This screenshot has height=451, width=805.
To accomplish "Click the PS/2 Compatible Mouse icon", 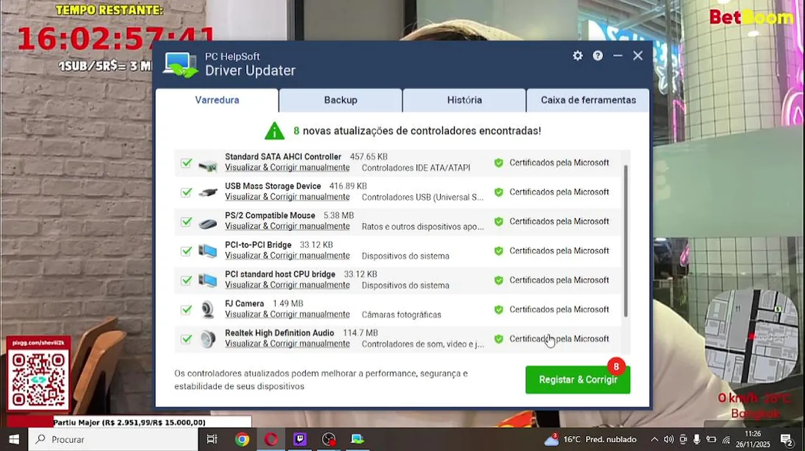I will (208, 223).
